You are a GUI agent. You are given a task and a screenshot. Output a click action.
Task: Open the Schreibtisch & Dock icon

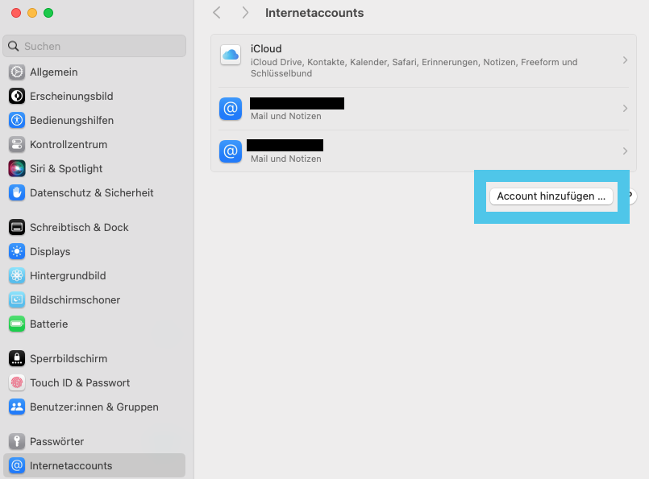click(x=17, y=227)
